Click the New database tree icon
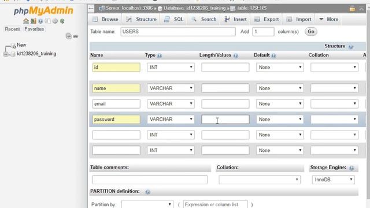This screenshot has width=370, height=208. pyautogui.click(x=13, y=46)
